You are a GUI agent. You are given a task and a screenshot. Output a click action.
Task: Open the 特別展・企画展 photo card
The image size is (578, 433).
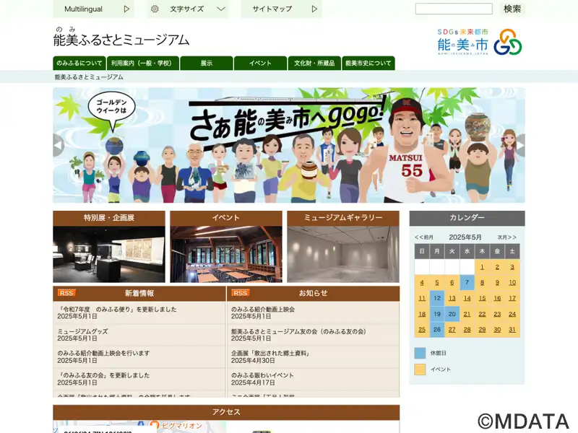[x=109, y=247]
